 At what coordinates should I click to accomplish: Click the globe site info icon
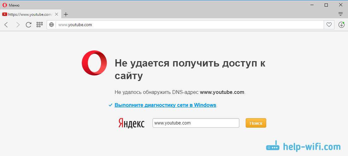click(x=51, y=25)
